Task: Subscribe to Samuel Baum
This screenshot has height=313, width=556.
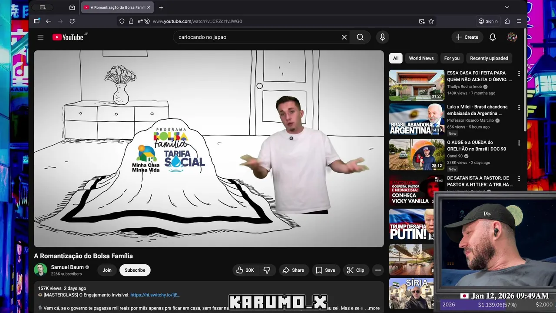Action: coord(135,270)
